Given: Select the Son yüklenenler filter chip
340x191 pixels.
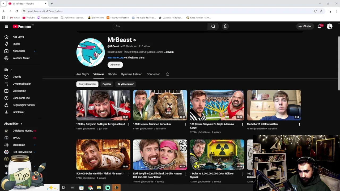Looking at the screenshot, I should point(87,84).
